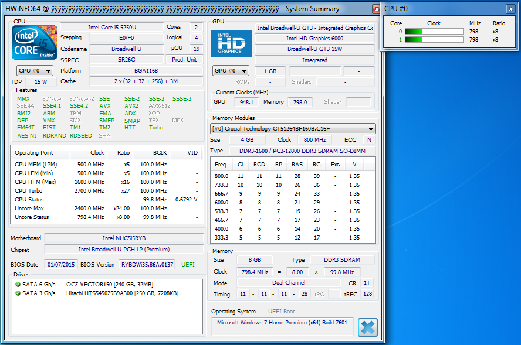Viewport: 521px width, 345px height.
Task: Click Core 1 clock bar
Action: tap(434, 40)
